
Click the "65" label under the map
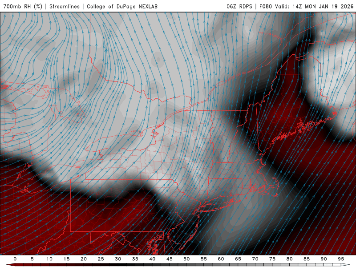pos(238,259)
